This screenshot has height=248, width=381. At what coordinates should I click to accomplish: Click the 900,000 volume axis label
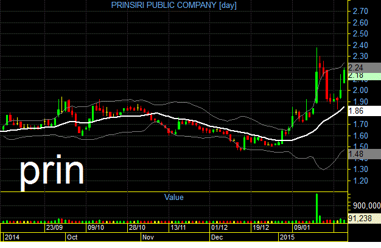tap(366, 206)
